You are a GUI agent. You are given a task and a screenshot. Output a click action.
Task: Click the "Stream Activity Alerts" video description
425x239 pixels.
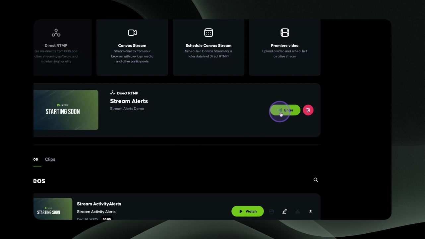(96, 212)
